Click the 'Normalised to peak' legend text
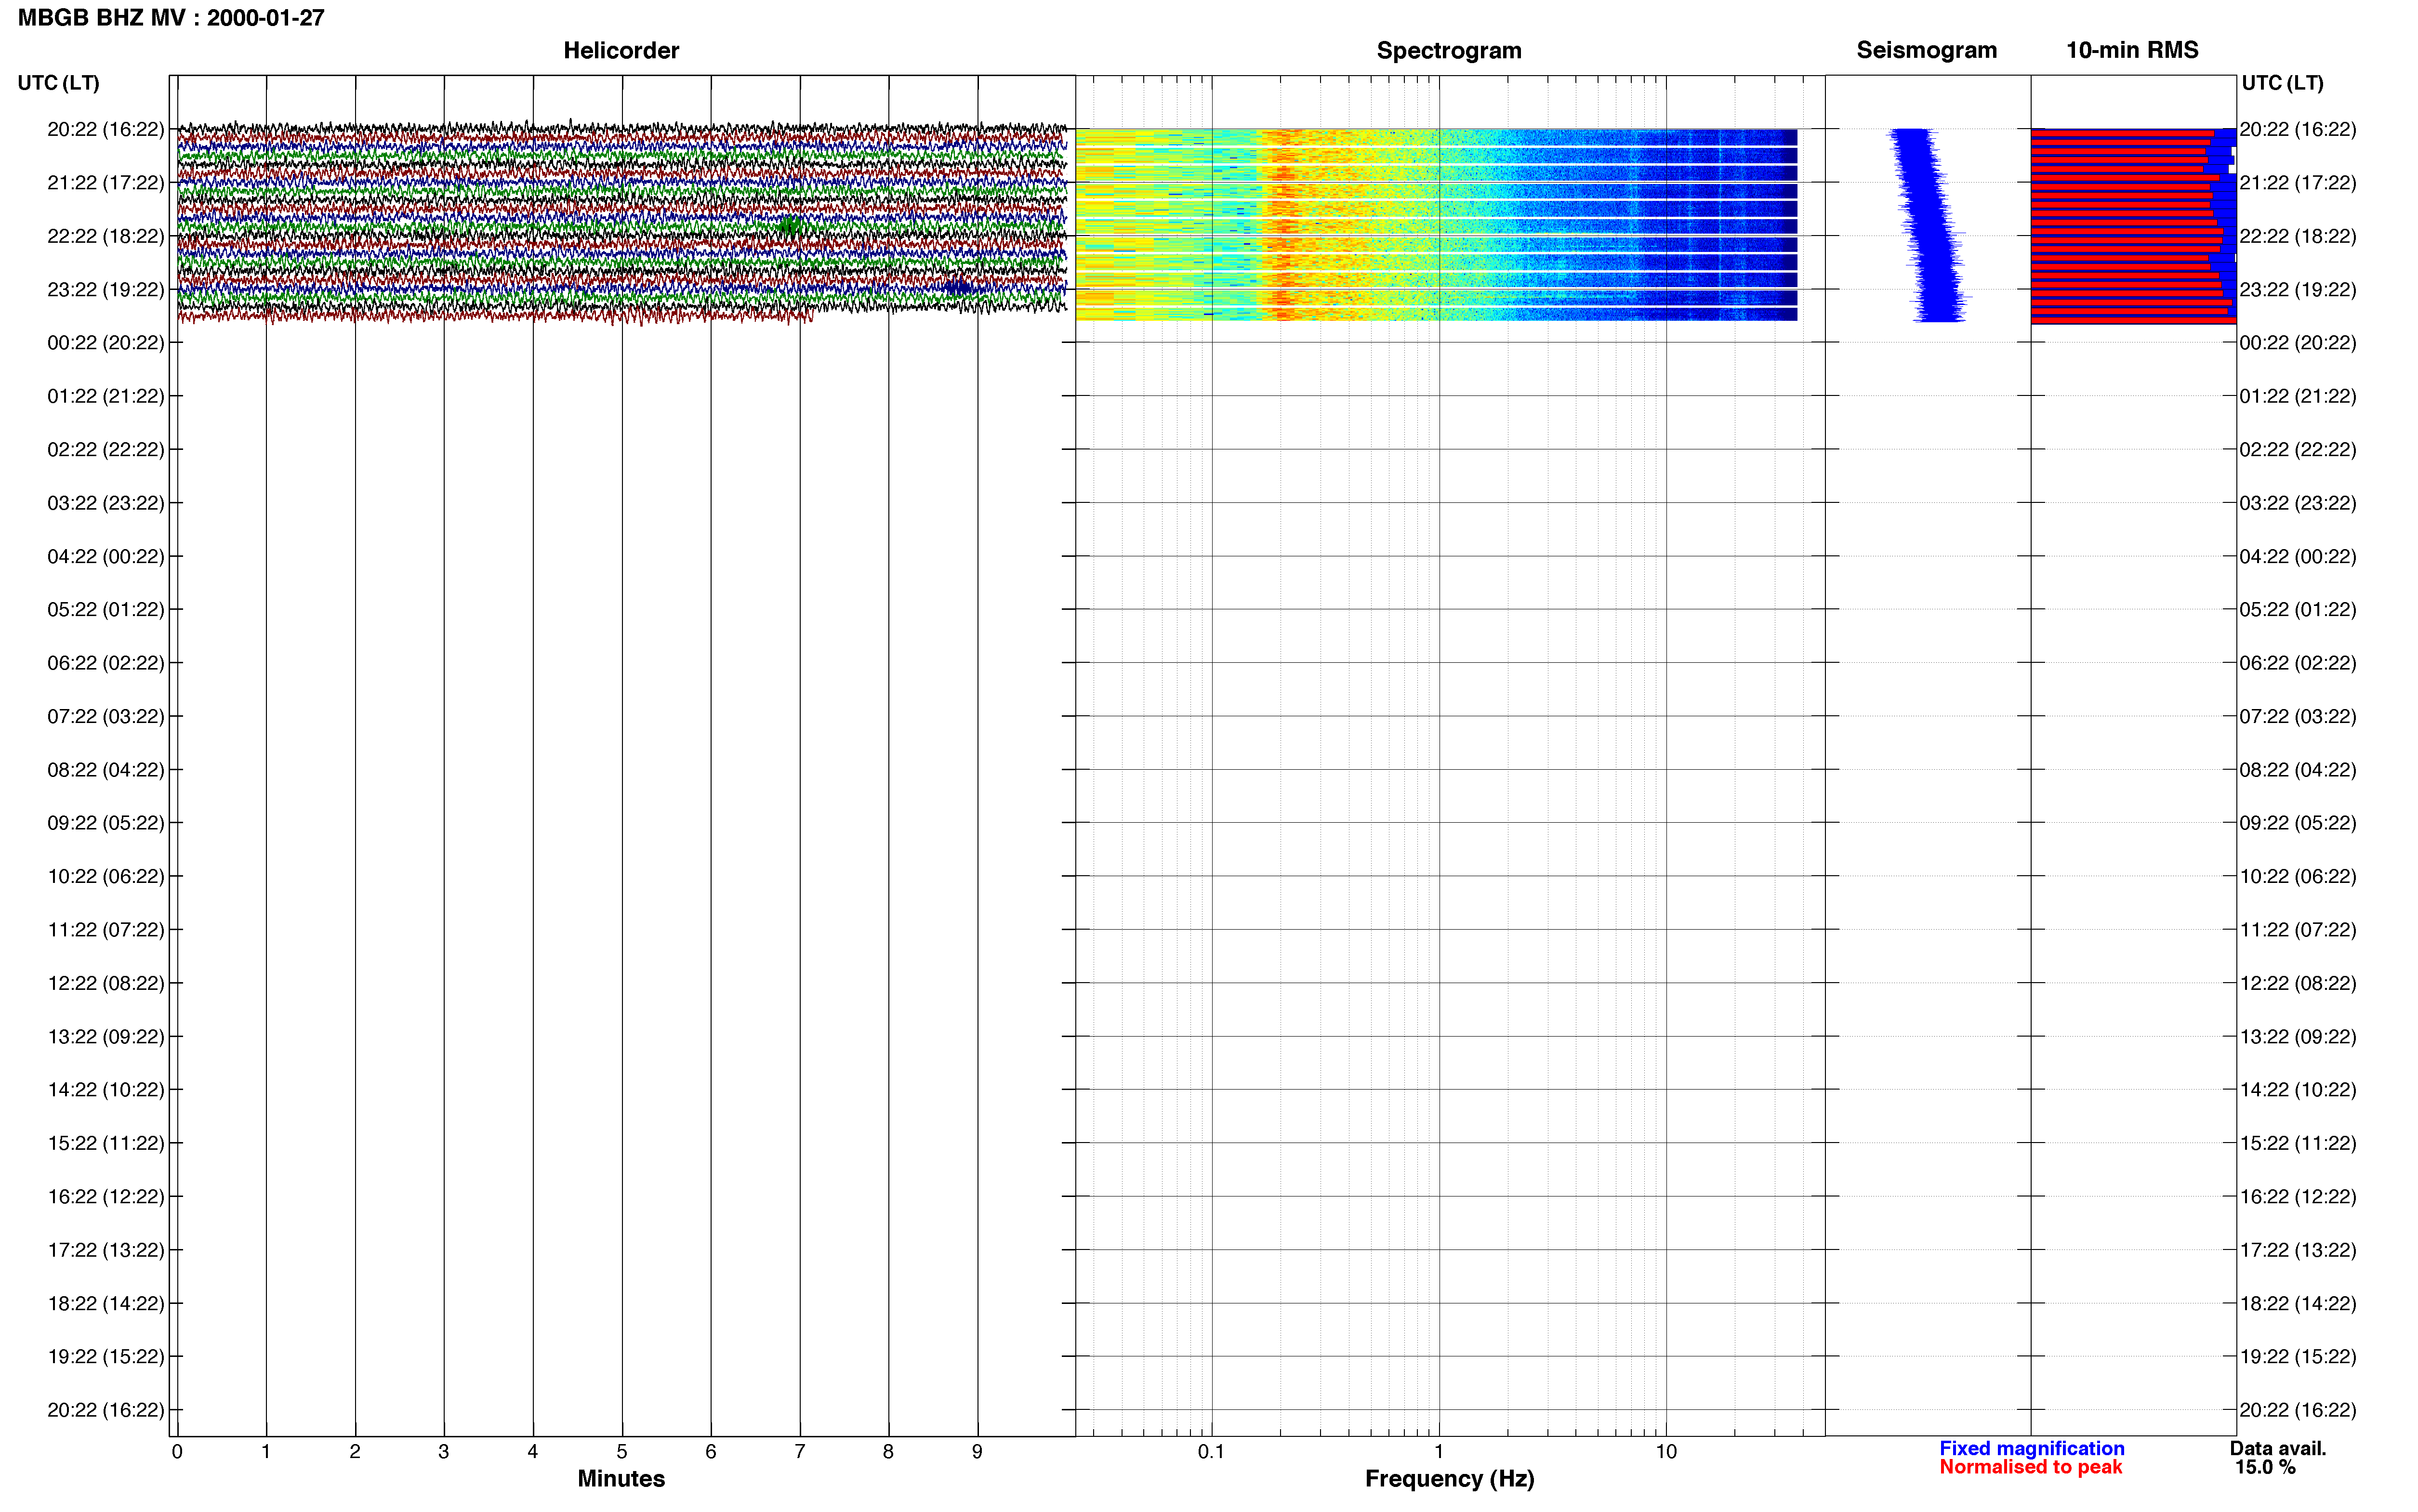 2030,1467
